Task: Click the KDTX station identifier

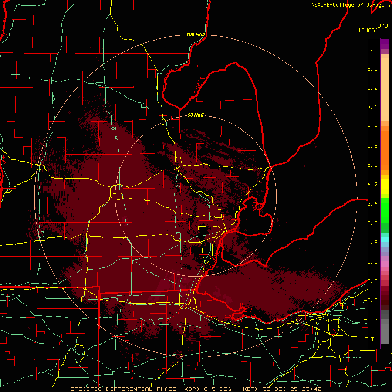Action: [x=251, y=389]
